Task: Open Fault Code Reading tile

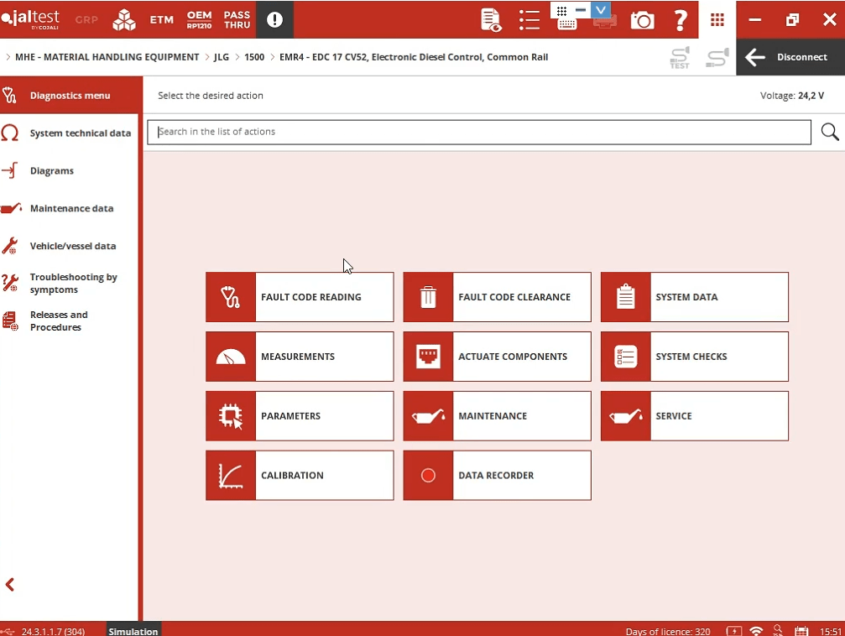Action: coord(300,297)
